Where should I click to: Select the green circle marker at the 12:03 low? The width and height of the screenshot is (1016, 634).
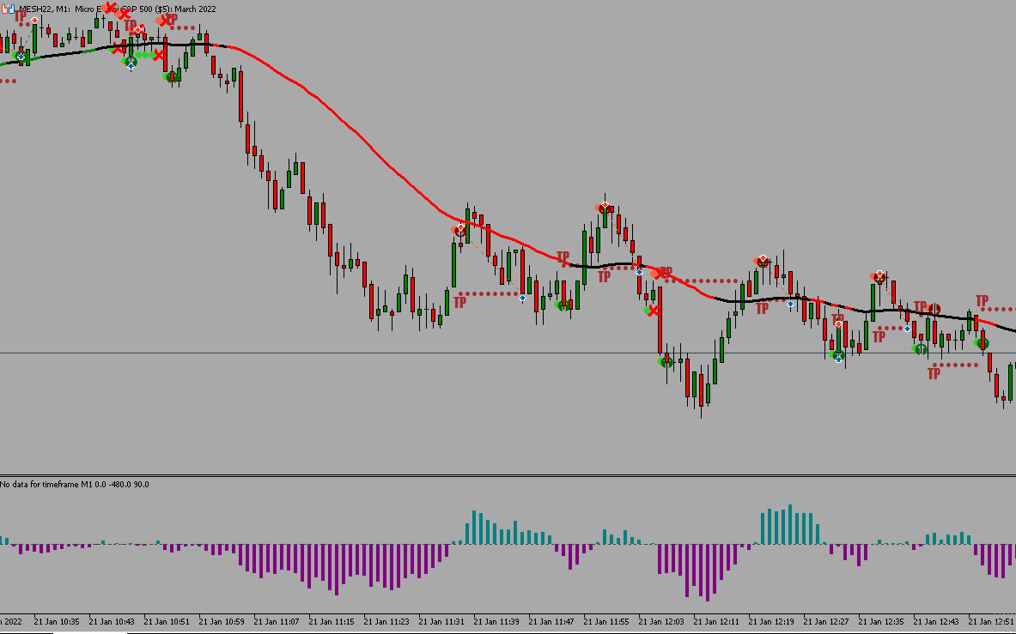tap(666, 360)
